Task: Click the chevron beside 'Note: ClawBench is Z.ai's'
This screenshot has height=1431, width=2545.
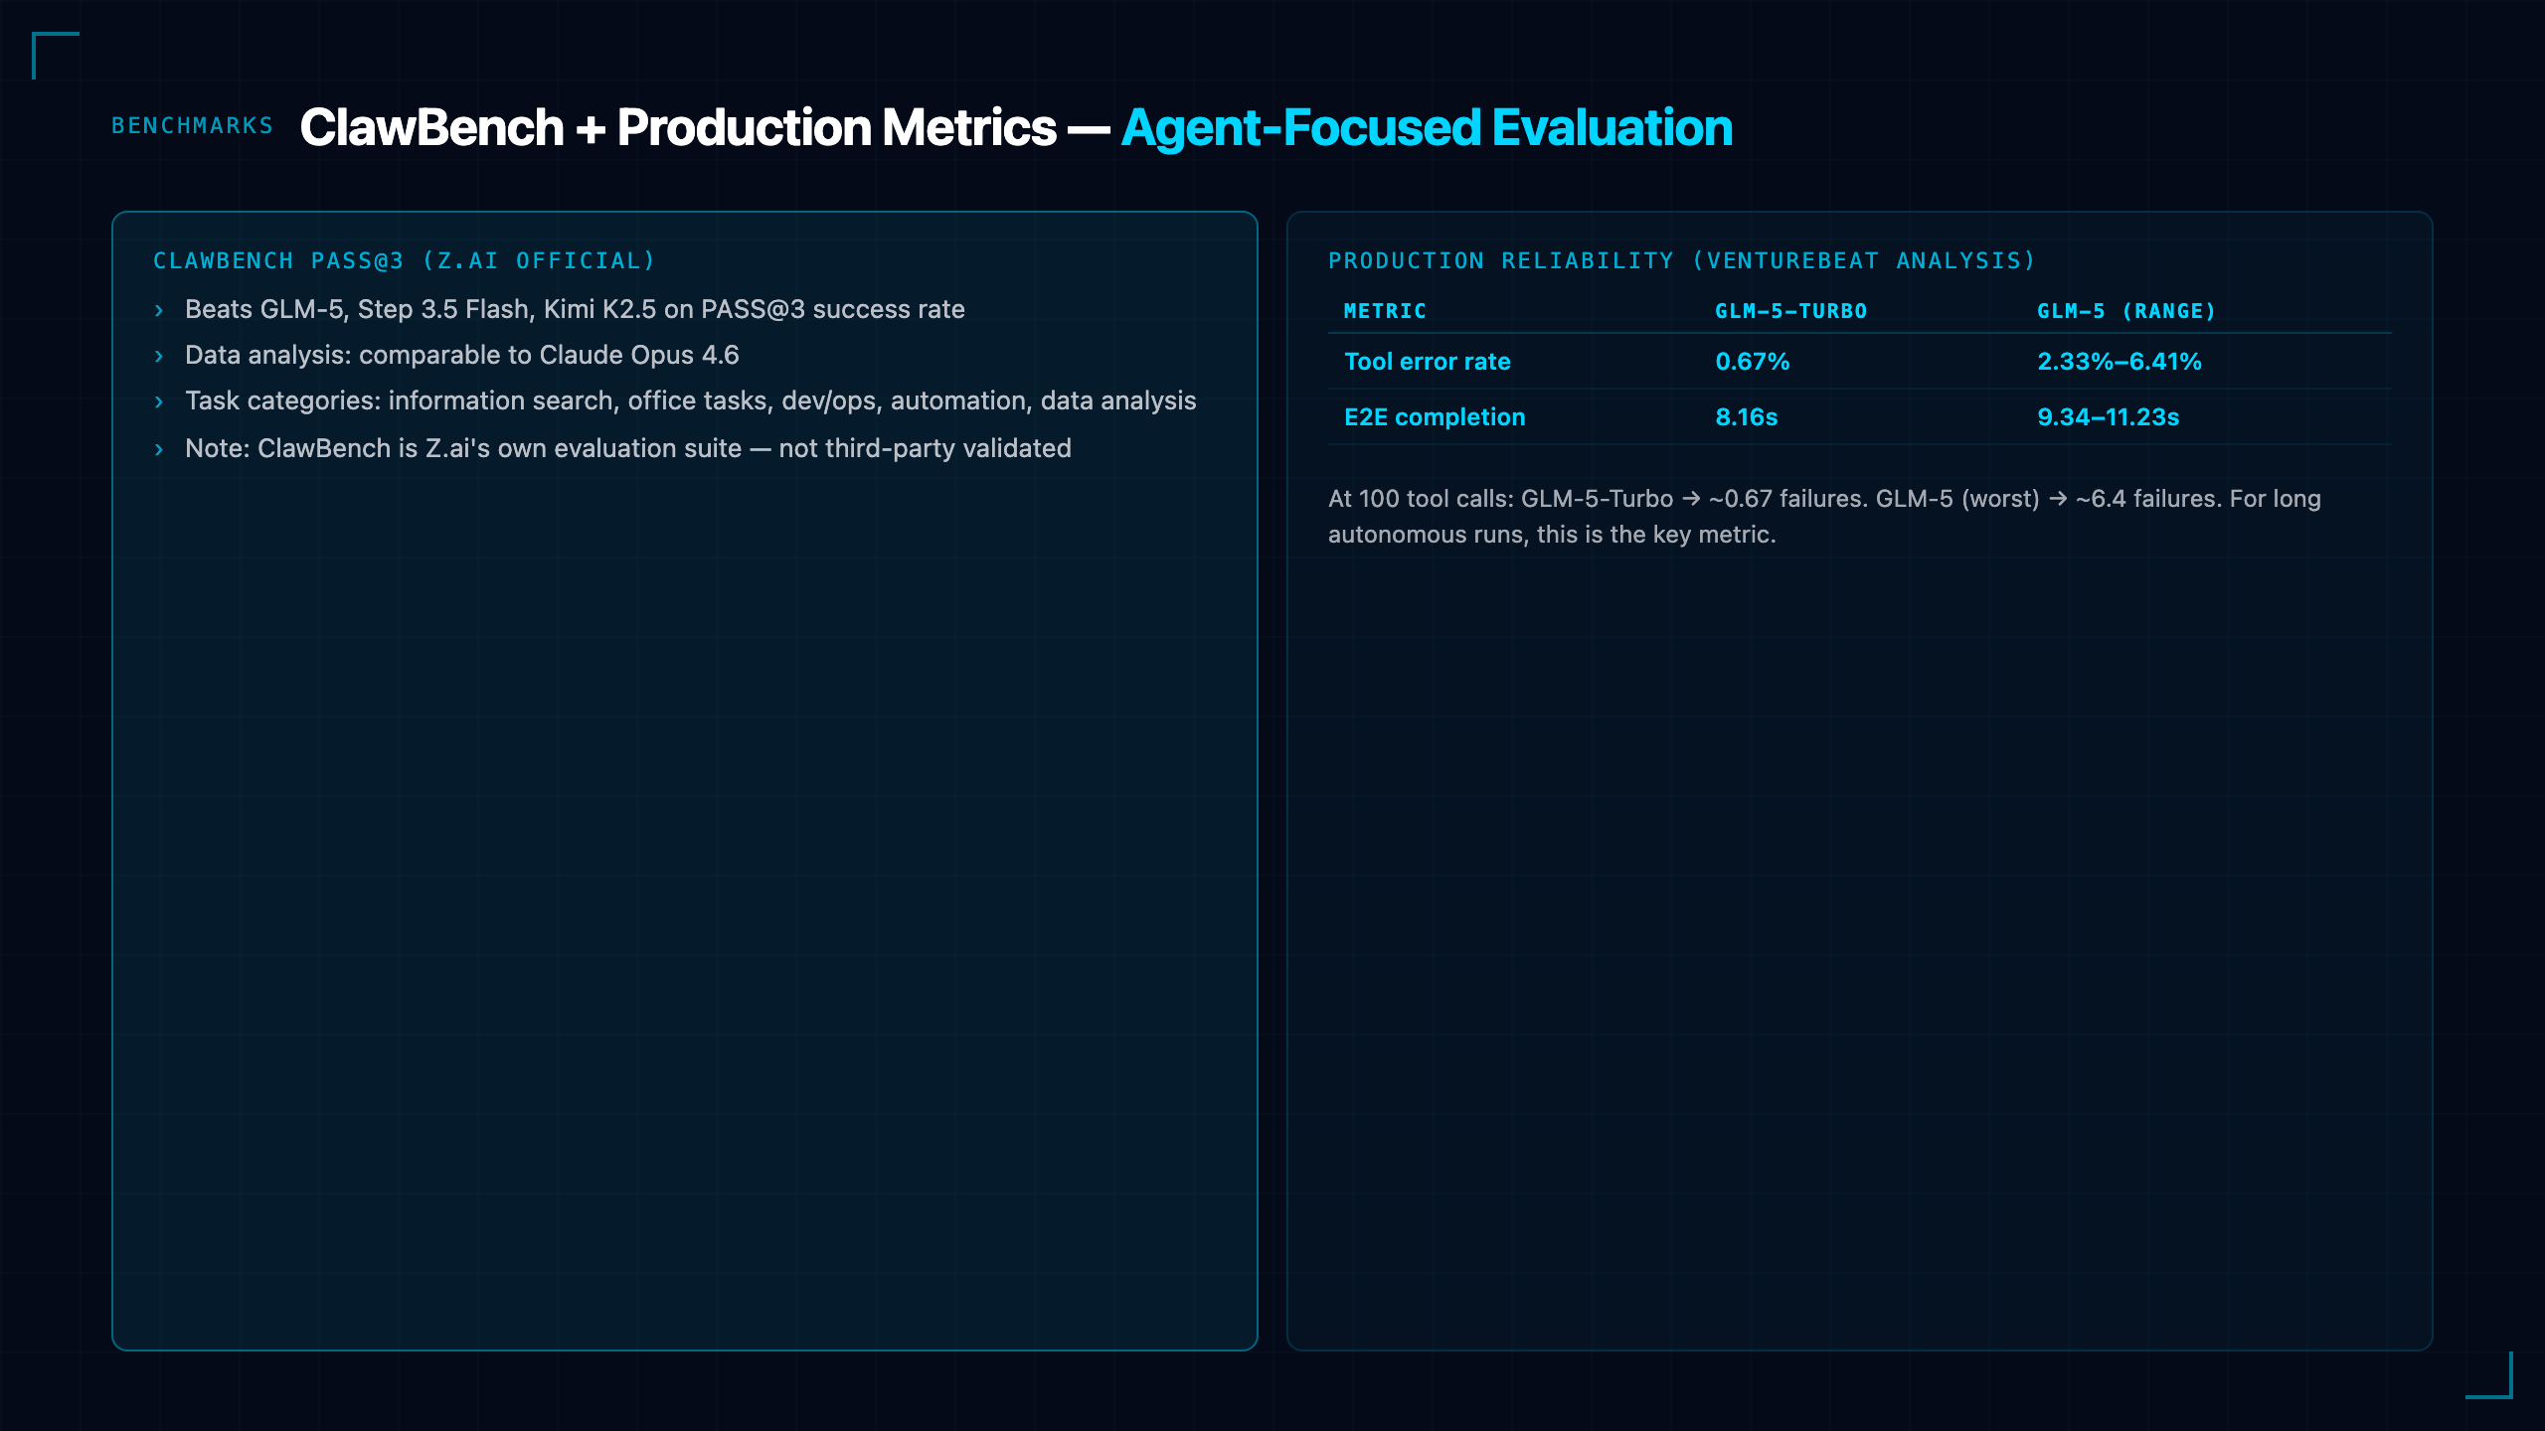Action: (159, 449)
